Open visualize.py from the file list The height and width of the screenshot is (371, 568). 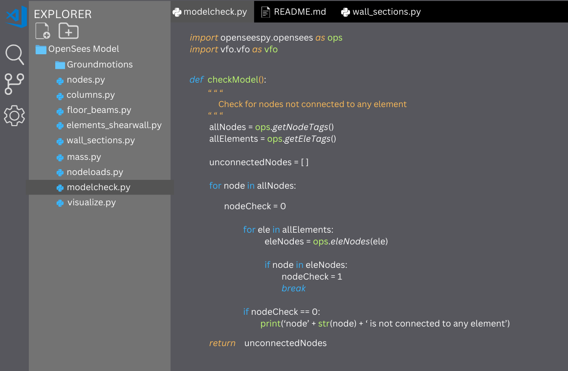(x=91, y=202)
